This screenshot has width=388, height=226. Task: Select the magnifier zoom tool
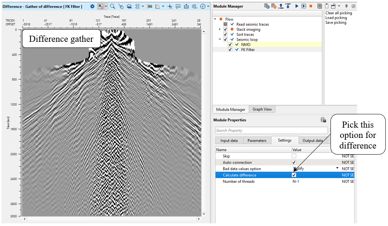112,6
